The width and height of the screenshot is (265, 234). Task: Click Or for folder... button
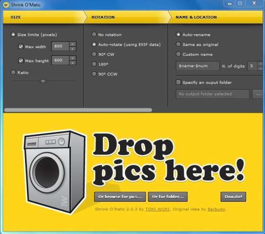pos(168,197)
